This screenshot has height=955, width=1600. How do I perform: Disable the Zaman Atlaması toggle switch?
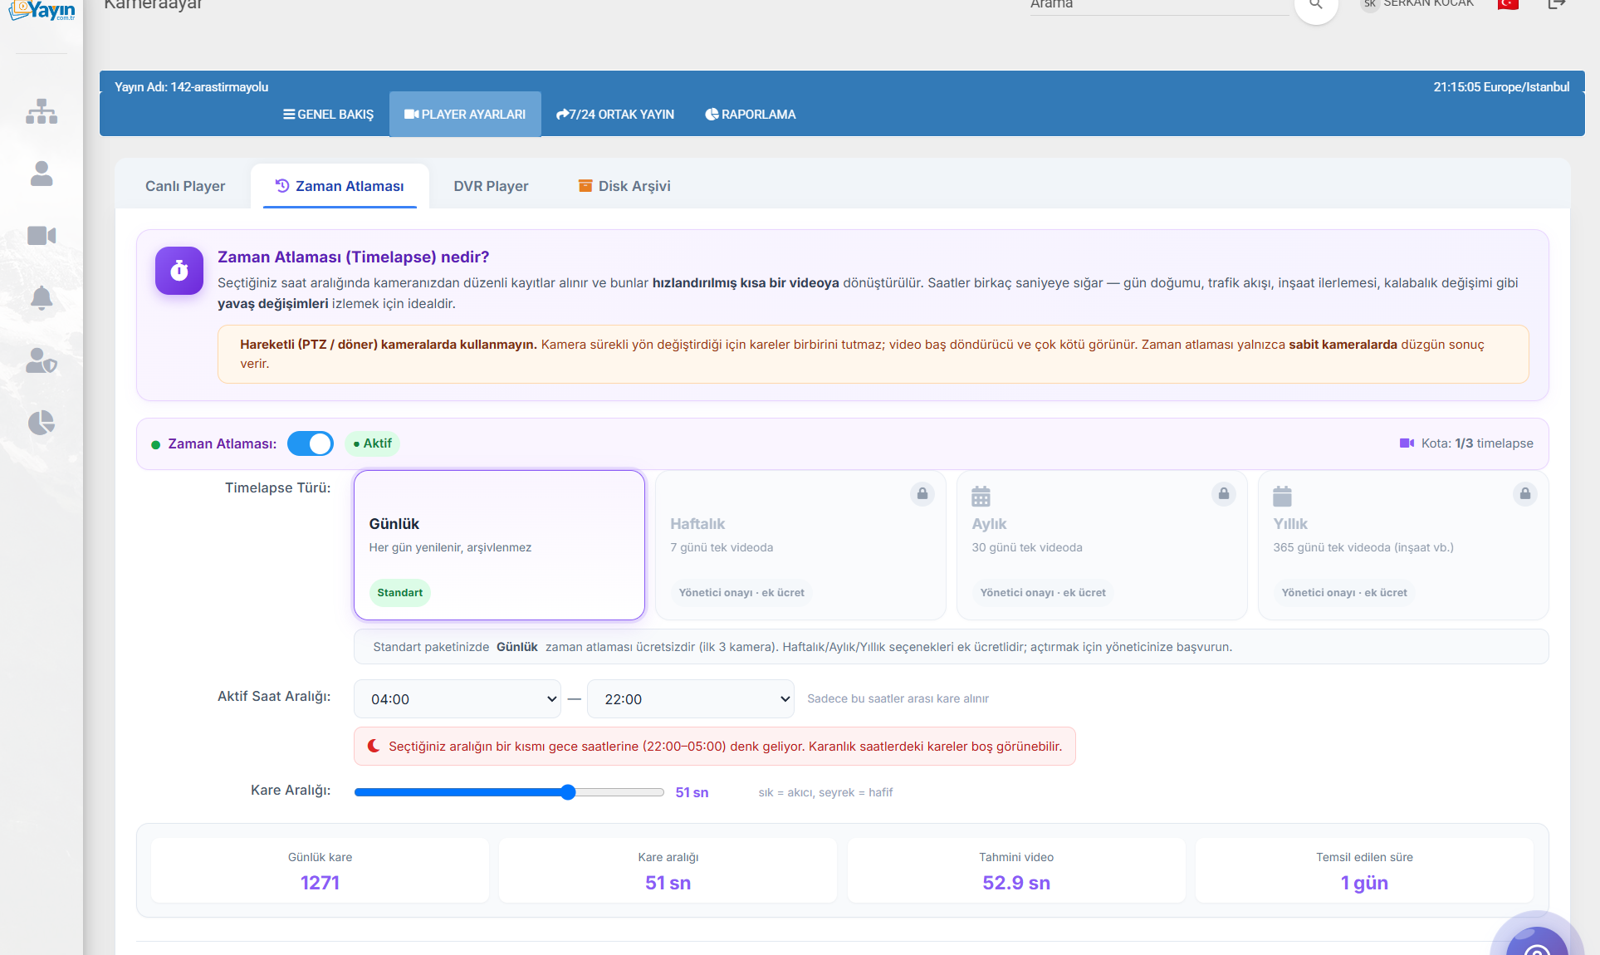[311, 443]
